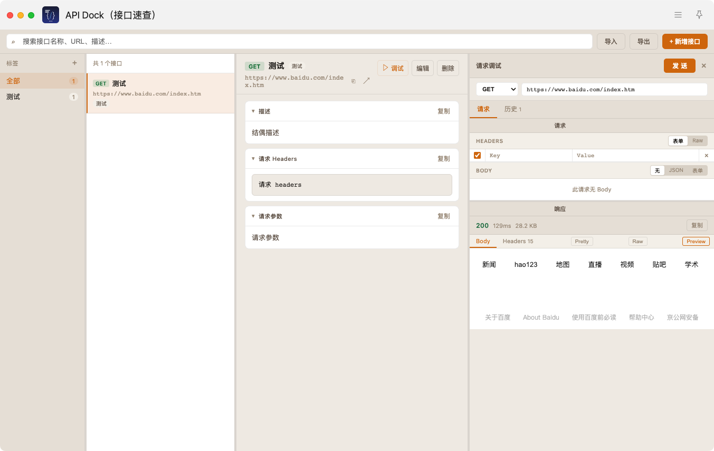Remove the header row with its X icon
The width and height of the screenshot is (714, 451).
[706, 156]
